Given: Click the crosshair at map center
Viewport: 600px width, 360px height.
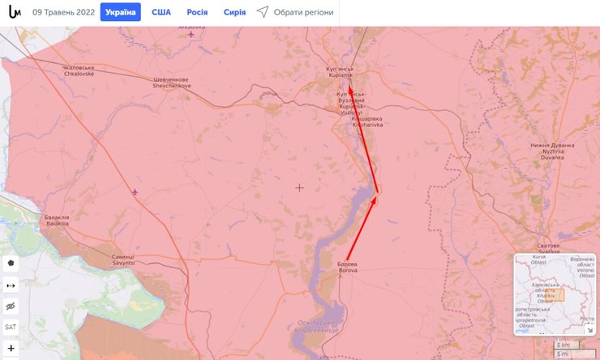Looking at the screenshot, I should [299, 188].
